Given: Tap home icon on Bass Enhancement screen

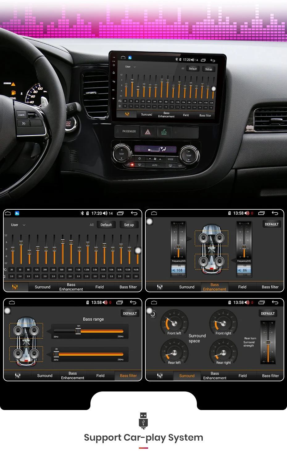Looking at the screenshot, I should click(x=154, y=213).
